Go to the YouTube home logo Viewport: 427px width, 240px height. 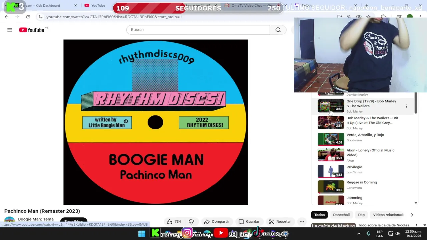click(32, 30)
